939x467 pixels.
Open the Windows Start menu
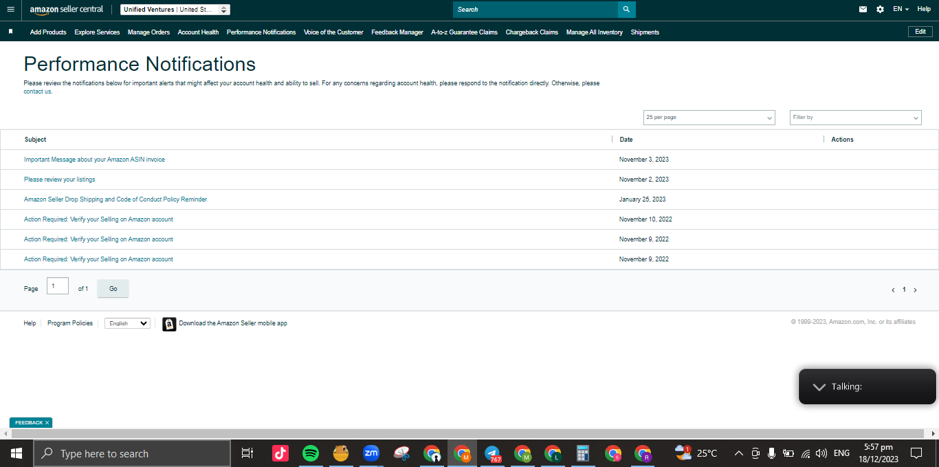click(x=16, y=454)
